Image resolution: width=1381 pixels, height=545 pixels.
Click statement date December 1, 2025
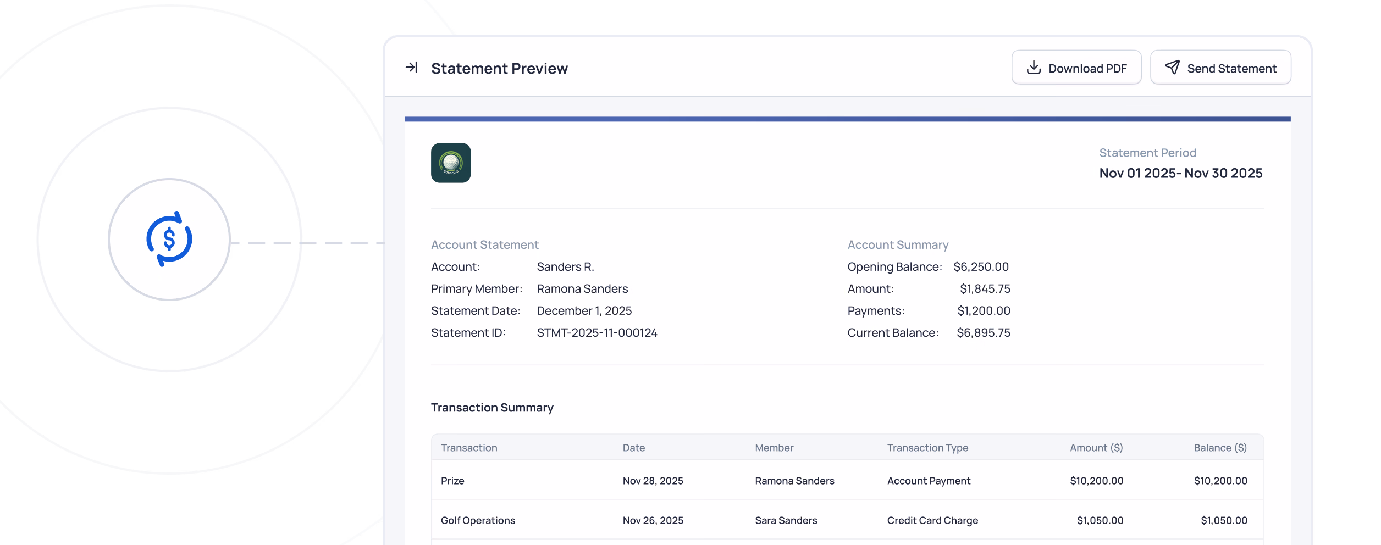[x=584, y=310]
